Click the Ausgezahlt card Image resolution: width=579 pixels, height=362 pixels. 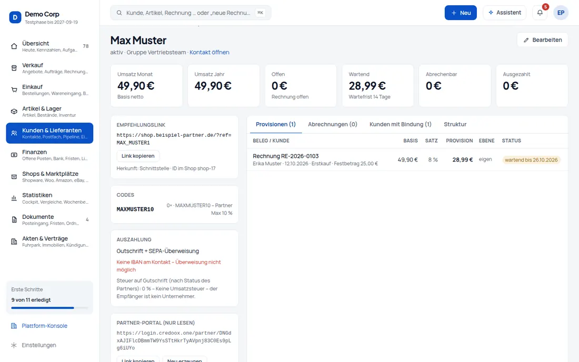click(532, 86)
